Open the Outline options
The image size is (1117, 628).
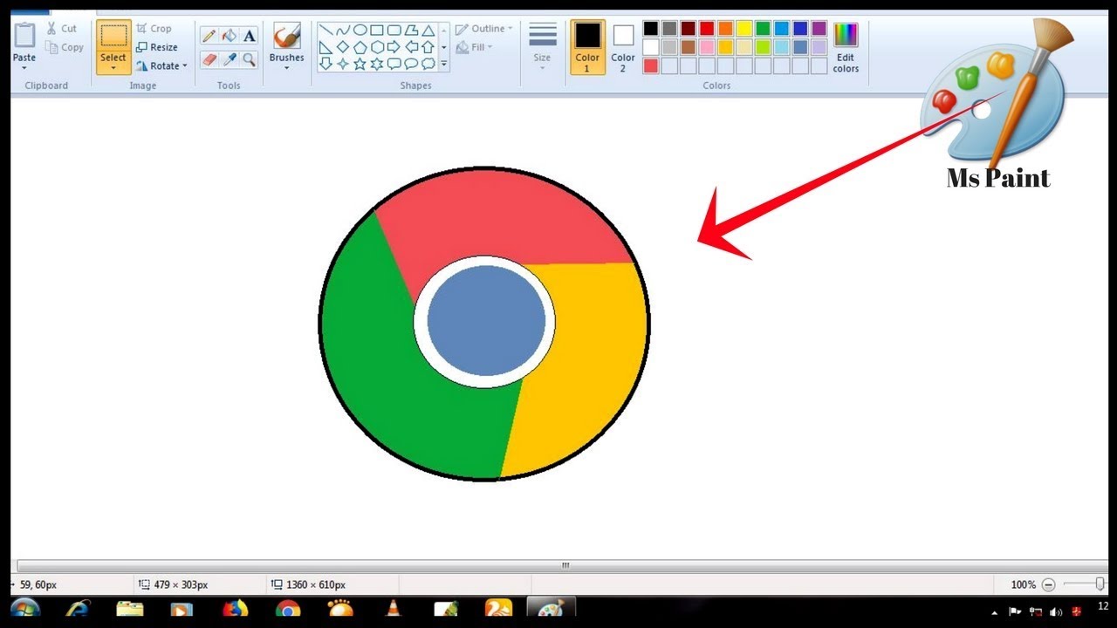(484, 28)
